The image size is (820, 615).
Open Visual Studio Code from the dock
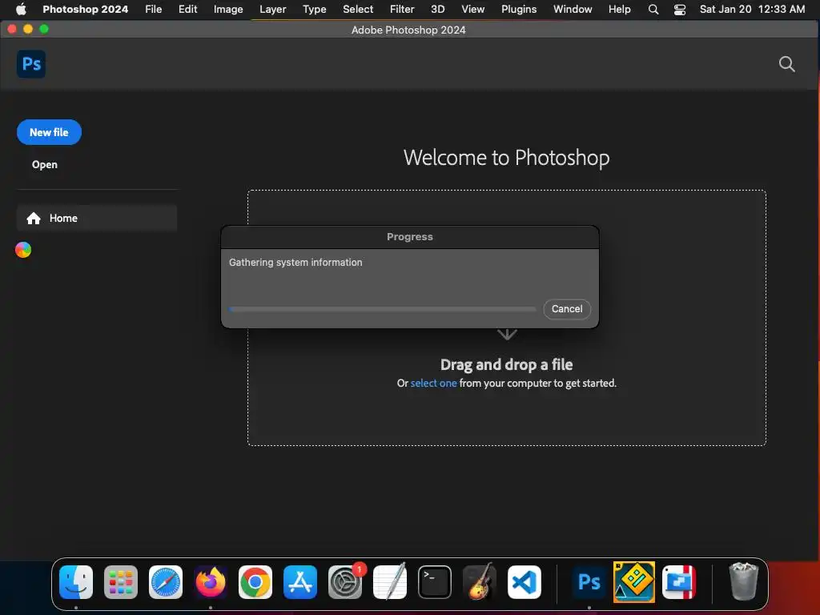click(x=524, y=581)
